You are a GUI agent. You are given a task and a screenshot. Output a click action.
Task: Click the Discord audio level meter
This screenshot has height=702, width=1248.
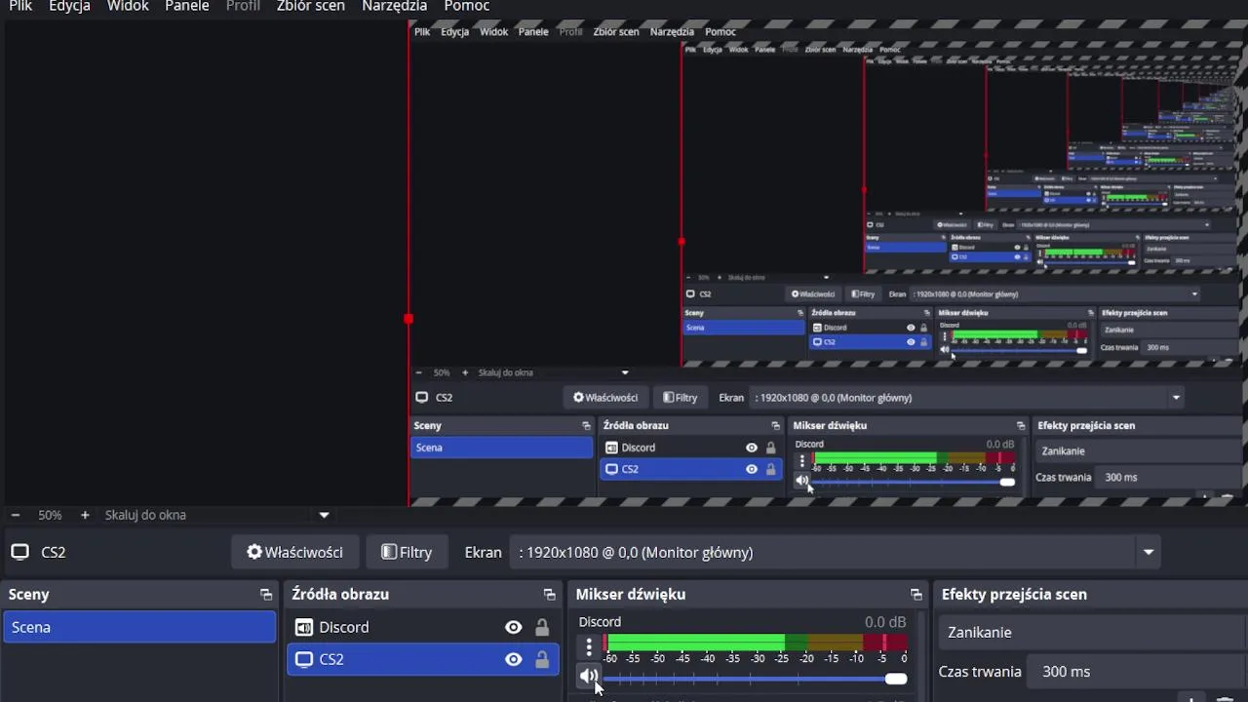click(x=757, y=643)
